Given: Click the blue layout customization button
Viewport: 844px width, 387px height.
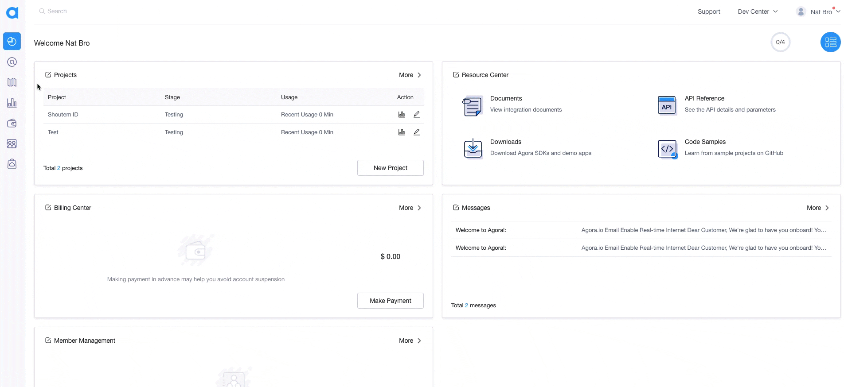Looking at the screenshot, I should pos(831,42).
